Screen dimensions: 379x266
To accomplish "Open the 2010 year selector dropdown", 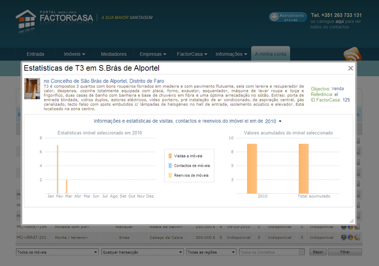I will click(273, 121).
